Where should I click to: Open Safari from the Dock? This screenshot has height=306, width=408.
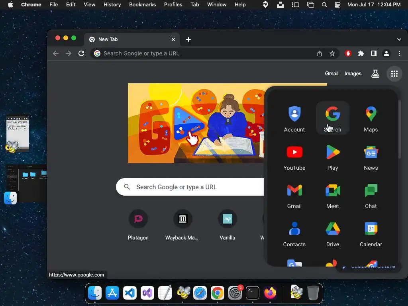[200, 293]
